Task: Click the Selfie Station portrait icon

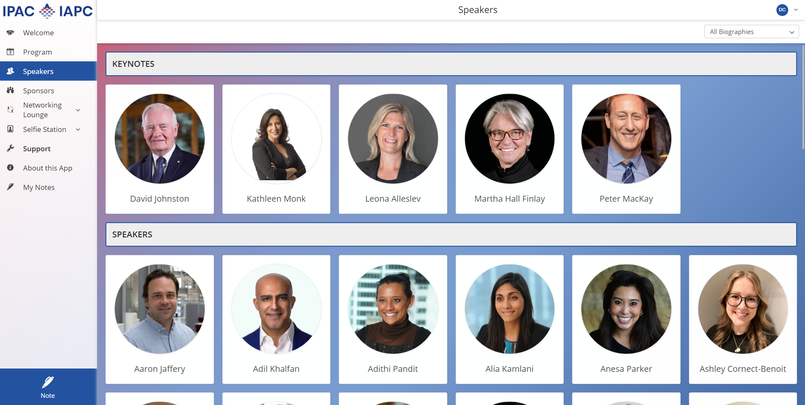Action: click(x=11, y=129)
